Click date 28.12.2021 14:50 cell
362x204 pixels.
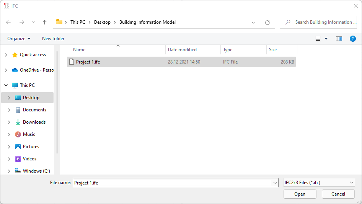point(184,62)
